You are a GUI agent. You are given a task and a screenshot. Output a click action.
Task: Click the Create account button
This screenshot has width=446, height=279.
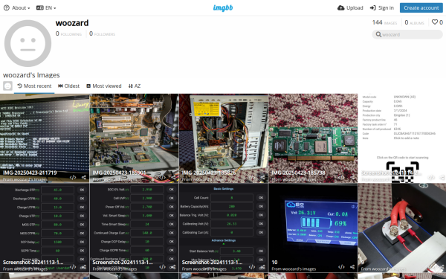click(421, 8)
